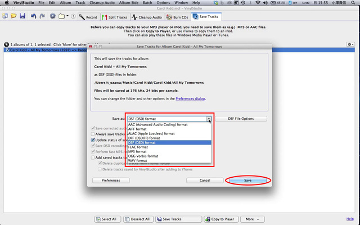Screen dimensions: 360x225
Task: Enable the Add saved tracks checkbox
Action: point(93,157)
